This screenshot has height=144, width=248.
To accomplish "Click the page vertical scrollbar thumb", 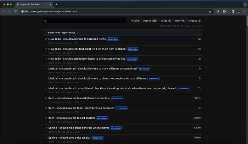I will 247,21.
